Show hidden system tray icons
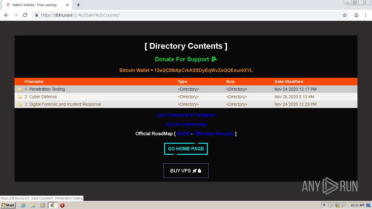The image size is (372, 209). point(324,205)
